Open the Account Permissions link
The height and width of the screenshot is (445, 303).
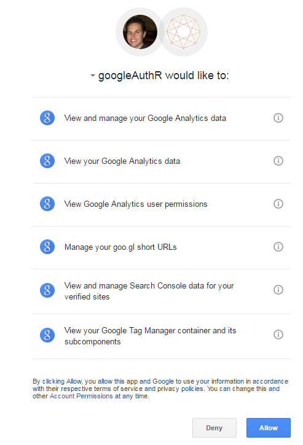click(x=81, y=396)
